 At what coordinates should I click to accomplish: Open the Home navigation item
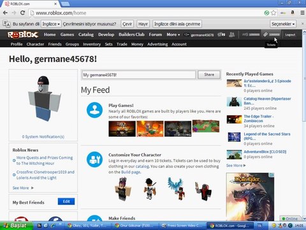click(x=50, y=34)
